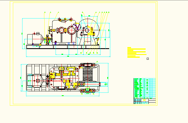Click the right circular gear in gearbox
The width and height of the screenshot is (188, 123).
[71, 30]
